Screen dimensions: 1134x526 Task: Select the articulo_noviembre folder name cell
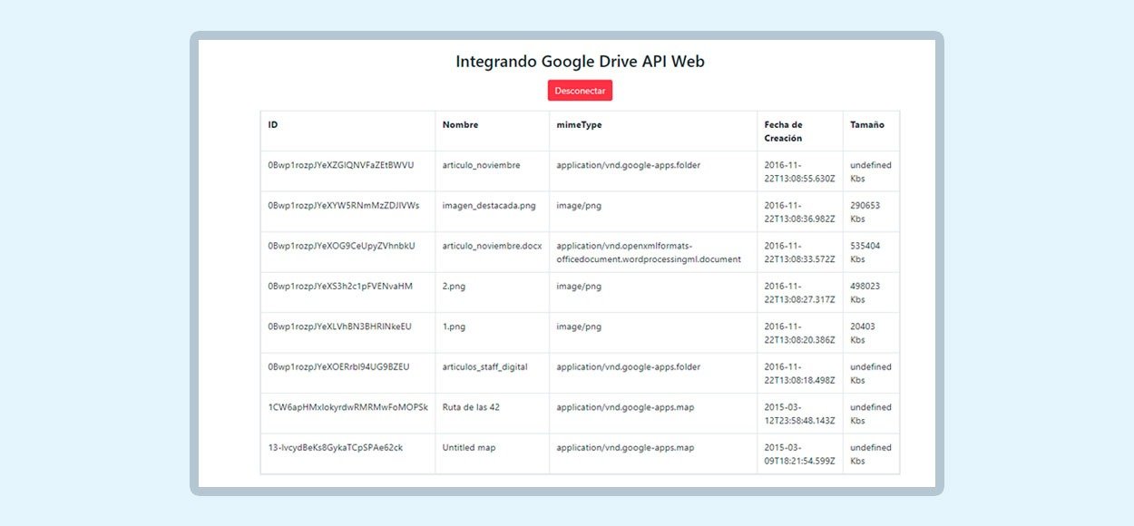(x=481, y=165)
